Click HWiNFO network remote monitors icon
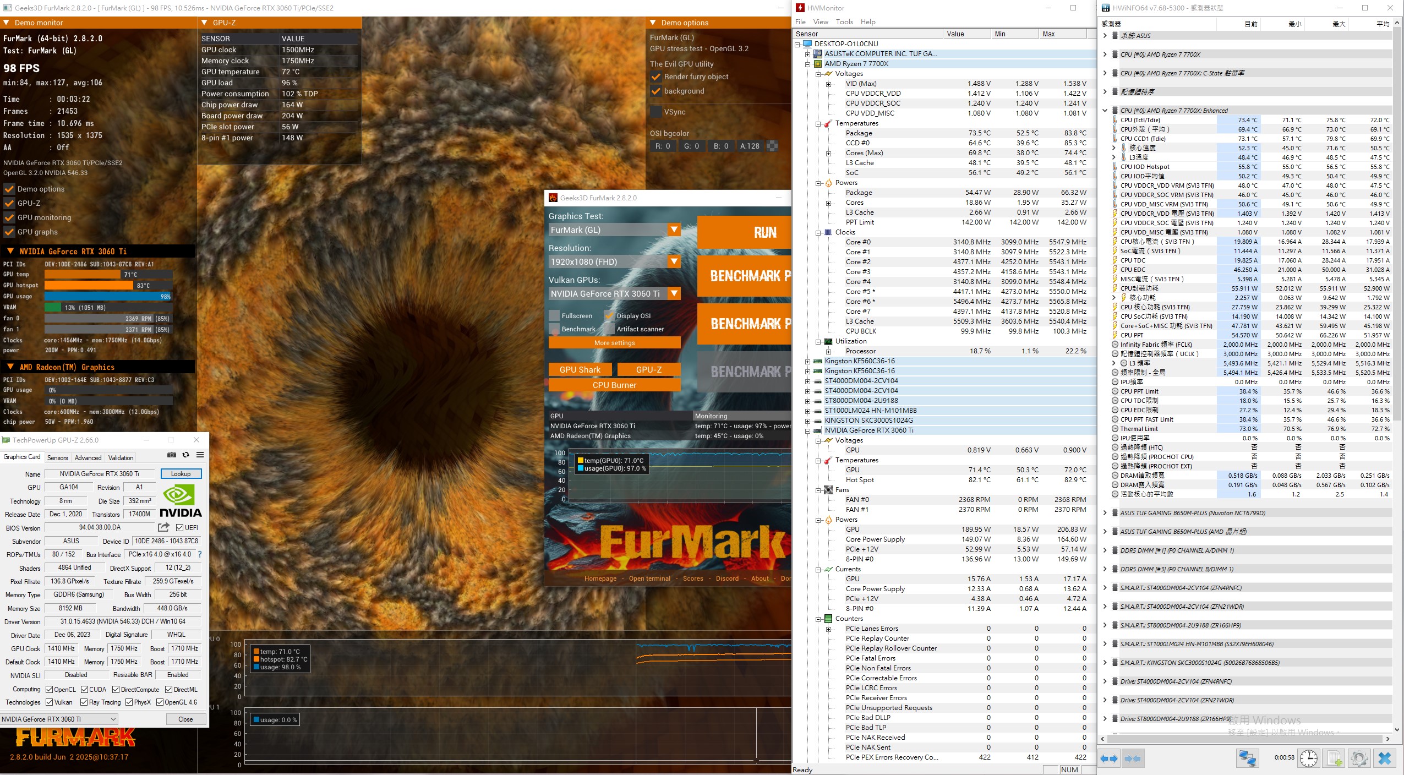 [x=1247, y=758]
